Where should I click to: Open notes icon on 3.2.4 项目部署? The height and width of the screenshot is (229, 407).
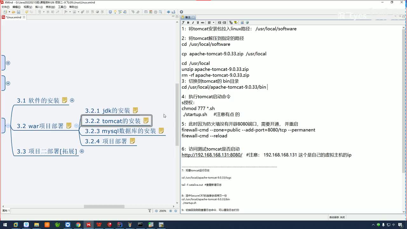coord(132,141)
